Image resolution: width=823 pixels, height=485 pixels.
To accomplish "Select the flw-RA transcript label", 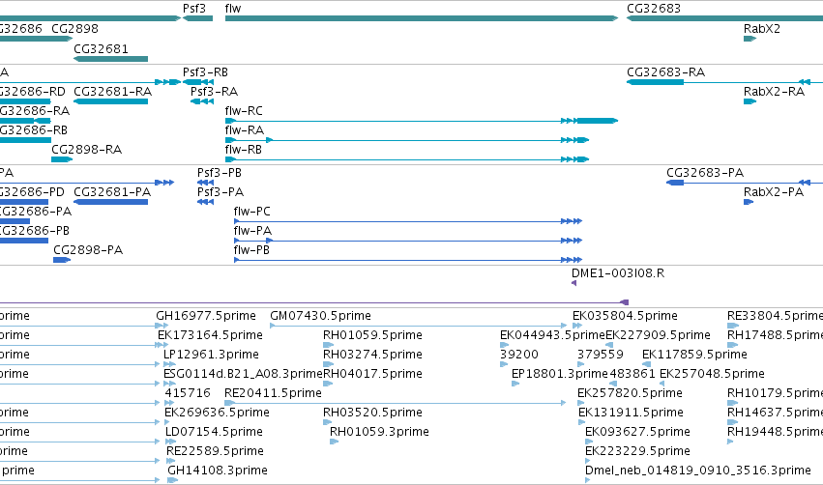I will (244, 130).
